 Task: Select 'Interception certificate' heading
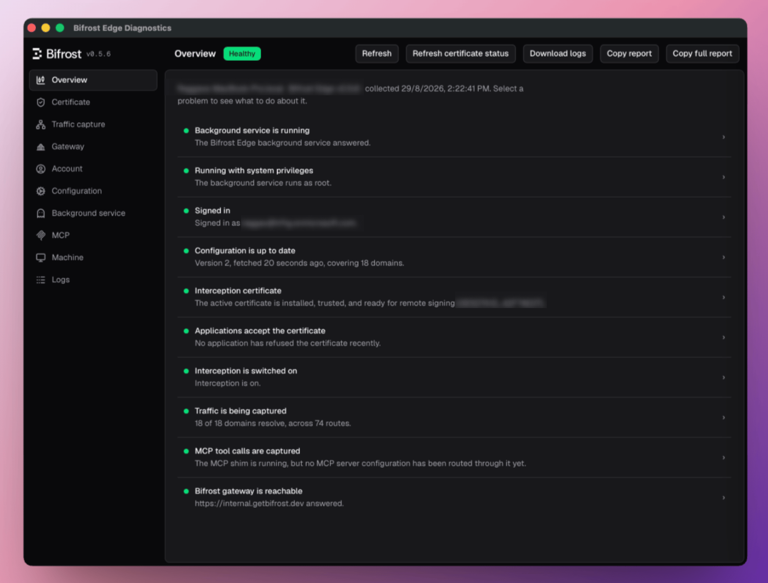[238, 290]
